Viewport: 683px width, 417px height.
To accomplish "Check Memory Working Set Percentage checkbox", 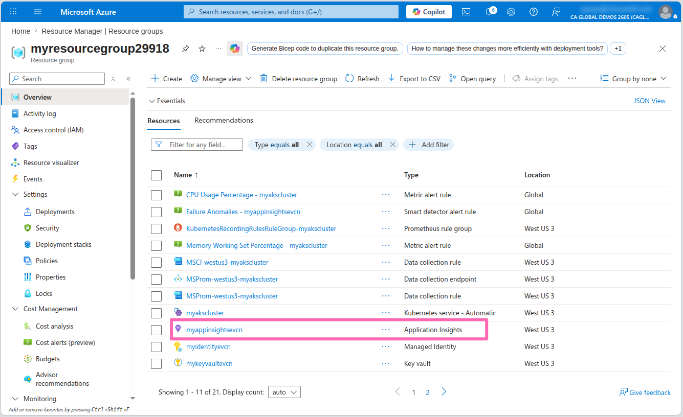I will pyautogui.click(x=156, y=246).
